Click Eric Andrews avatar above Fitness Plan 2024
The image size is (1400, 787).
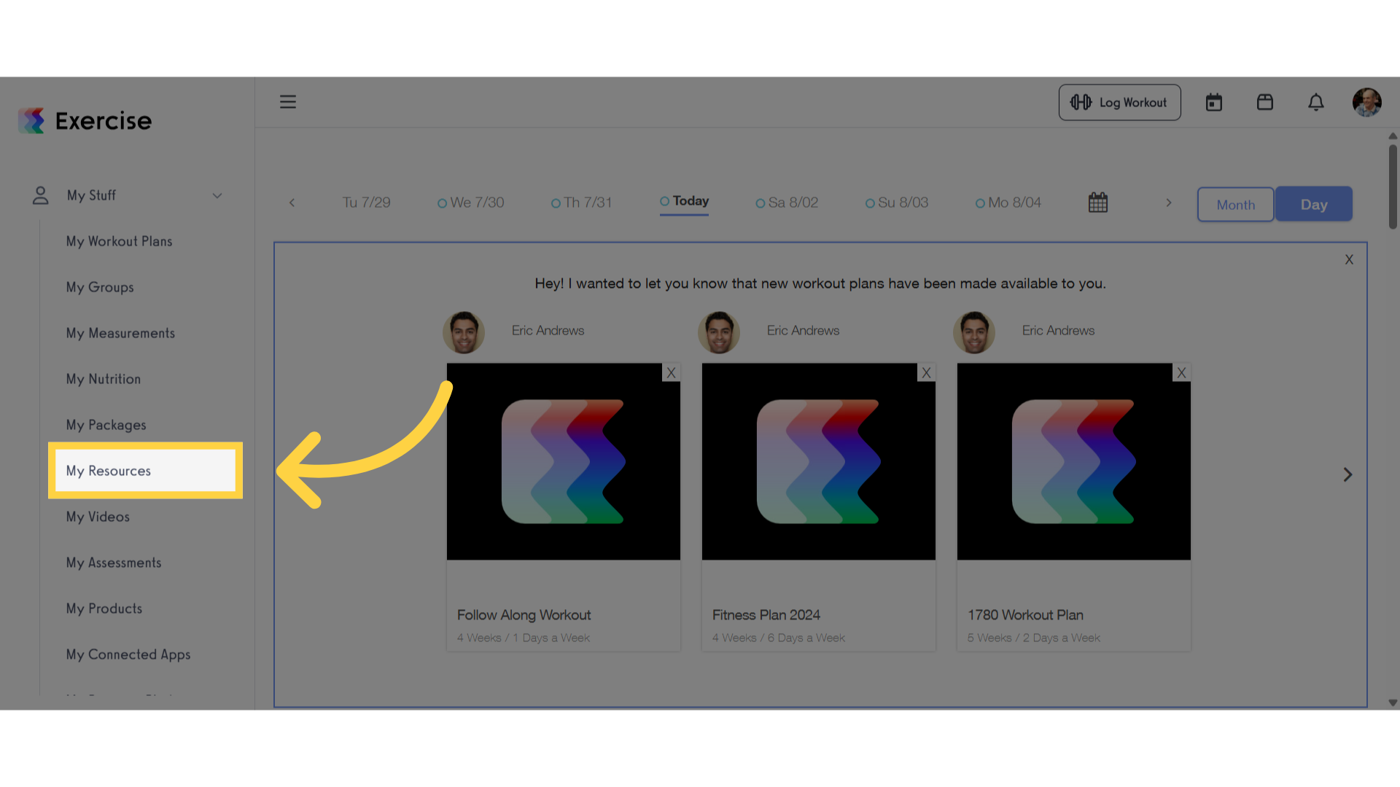coord(719,332)
